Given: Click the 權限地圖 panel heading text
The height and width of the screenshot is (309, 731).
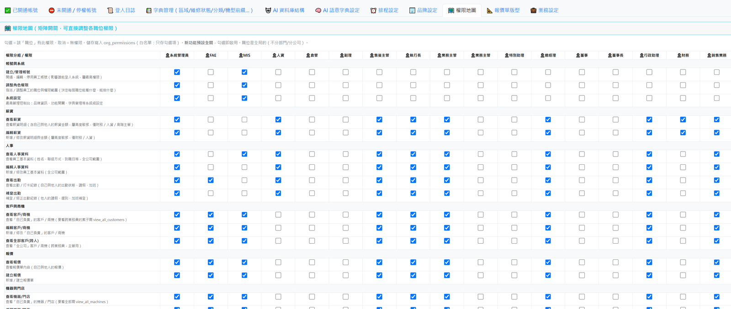Looking at the screenshot, I should (x=65, y=28).
